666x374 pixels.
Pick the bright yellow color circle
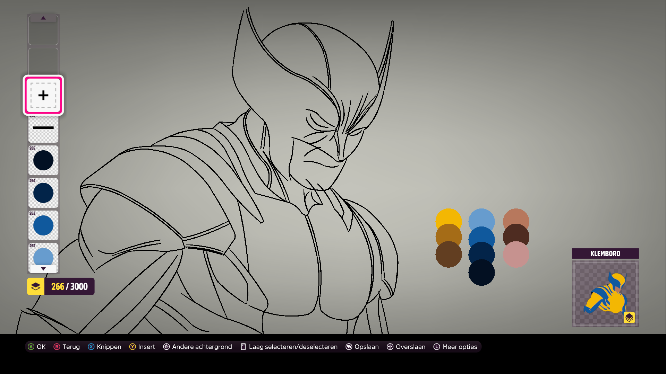point(449,216)
